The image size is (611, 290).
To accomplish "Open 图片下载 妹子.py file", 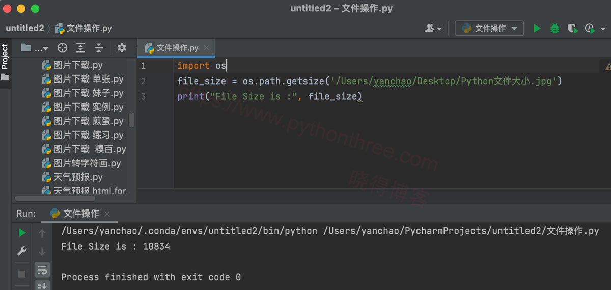I will [x=82, y=93].
